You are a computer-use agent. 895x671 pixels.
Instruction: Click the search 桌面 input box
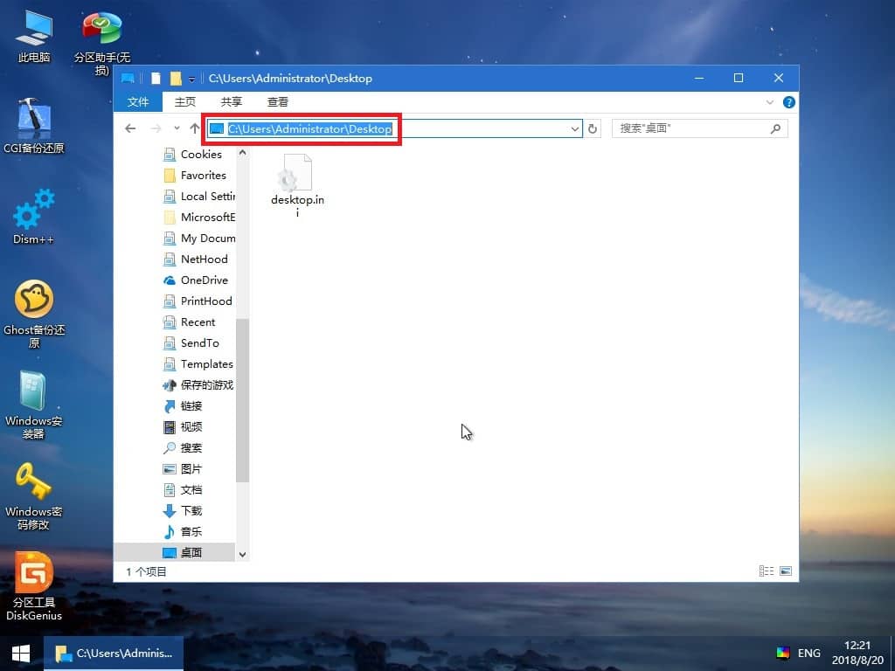pyautogui.click(x=690, y=128)
